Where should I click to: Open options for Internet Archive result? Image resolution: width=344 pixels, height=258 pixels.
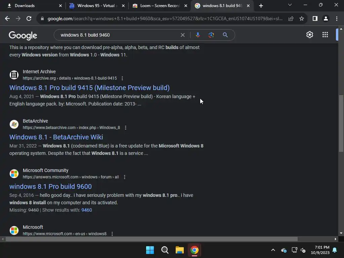click(122, 78)
